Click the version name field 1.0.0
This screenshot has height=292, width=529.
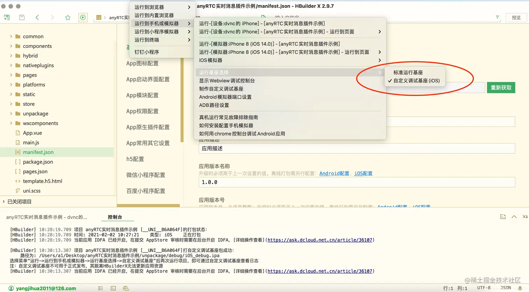[x=357, y=182]
